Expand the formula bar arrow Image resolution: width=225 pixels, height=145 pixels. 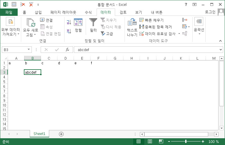point(221,50)
